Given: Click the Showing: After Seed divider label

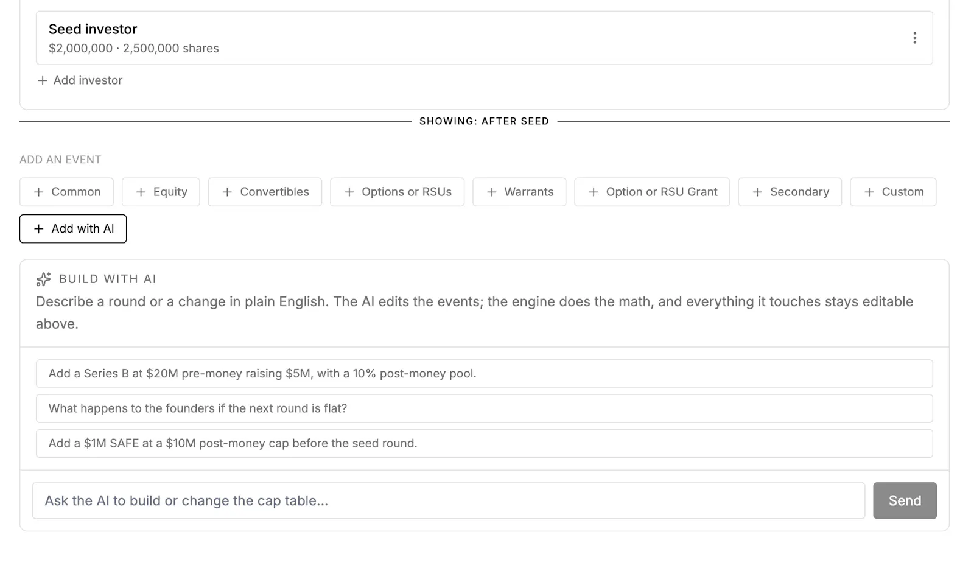Looking at the screenshot, I should coord(485,121).
